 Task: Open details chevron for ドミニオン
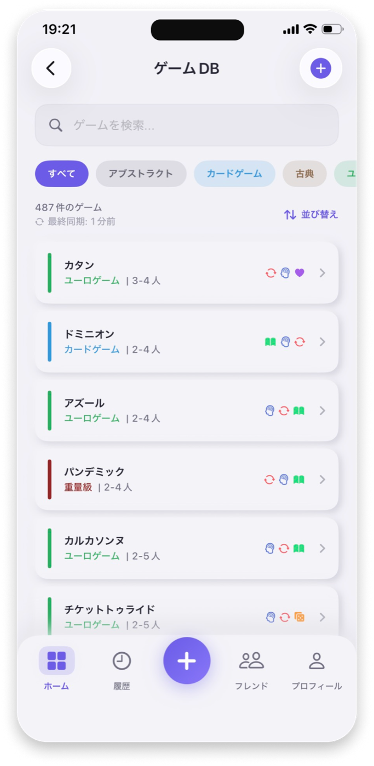(322, 342)
